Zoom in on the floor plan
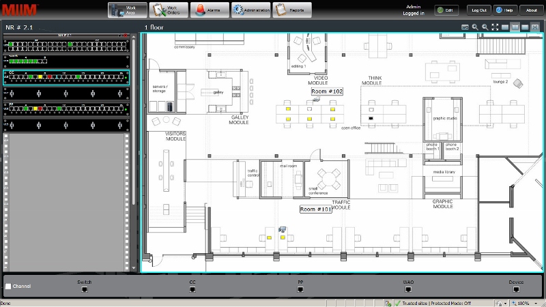Image resolution: width=546 pixels, height=307 pixels. (x=475, y=27)
